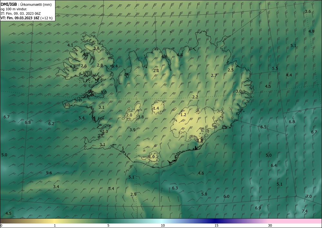Click the DMI/IGB Úrkomumætti (mm) title line
This screenshot has height=228, width=322.
click(26, 4)
